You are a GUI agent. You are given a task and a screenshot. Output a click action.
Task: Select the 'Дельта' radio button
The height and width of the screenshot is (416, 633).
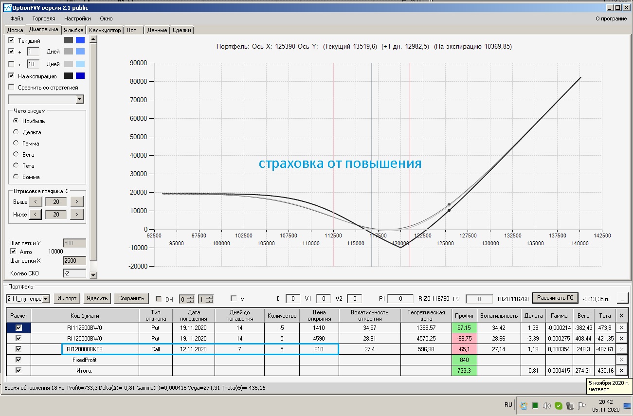[x=16, y=132]
